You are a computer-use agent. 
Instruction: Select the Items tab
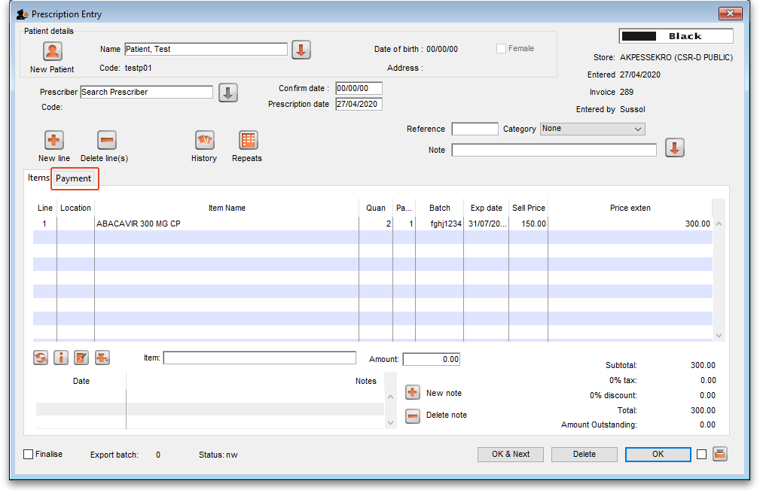[38, 178]
